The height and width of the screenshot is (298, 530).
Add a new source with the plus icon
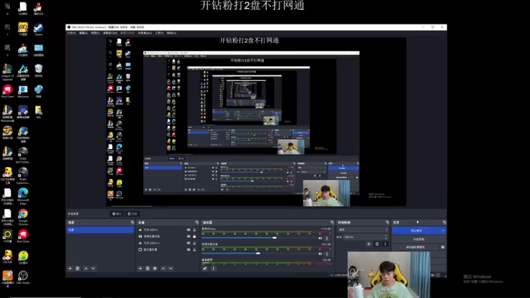tap(140, 269)
